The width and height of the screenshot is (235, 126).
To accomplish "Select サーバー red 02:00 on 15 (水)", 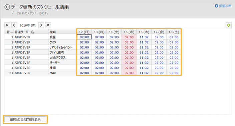I will pyautogui.click(x=129, y=63).
